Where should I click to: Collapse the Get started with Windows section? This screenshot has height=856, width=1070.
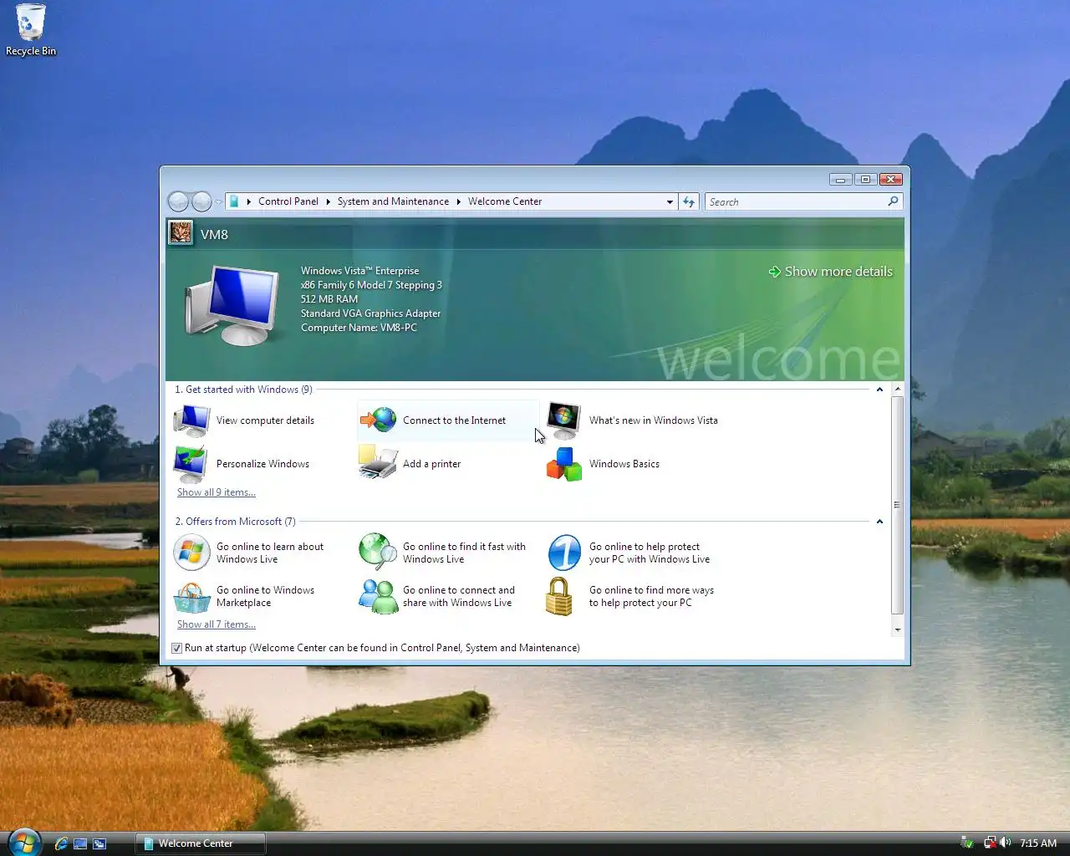point(879,390)
